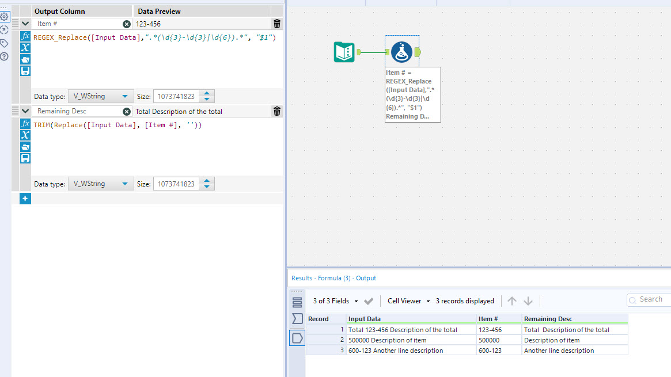The width and height of the screenshot is (671, 377).
Task: Save the Item # expression using disk icon
Action: pos(25,71)
